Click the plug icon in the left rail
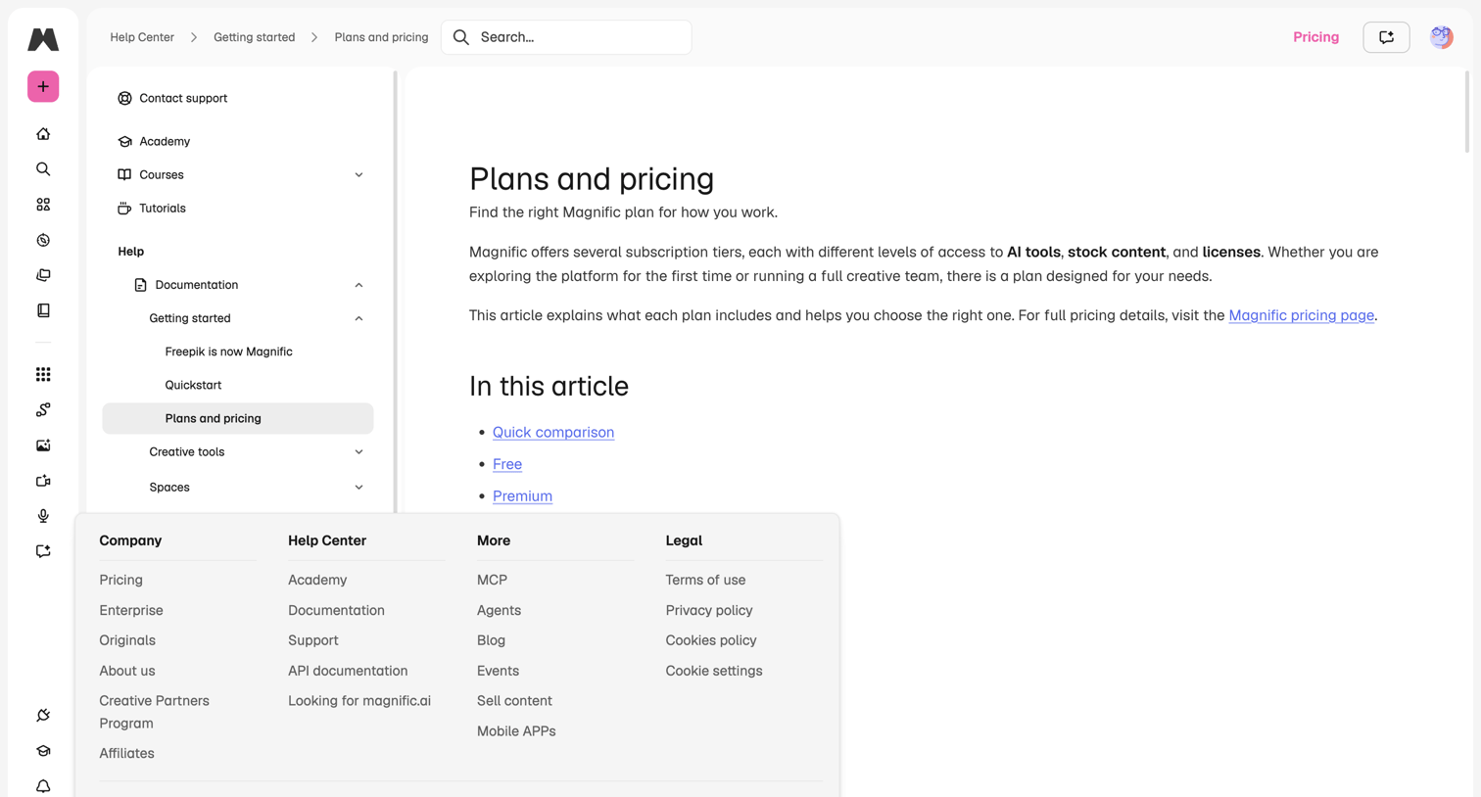 coord(43,716)
